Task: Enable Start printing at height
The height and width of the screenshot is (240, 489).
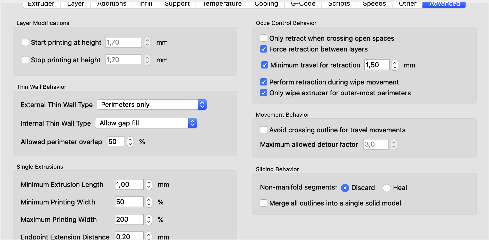Action: pyautogui.click(x=25, y=42)
